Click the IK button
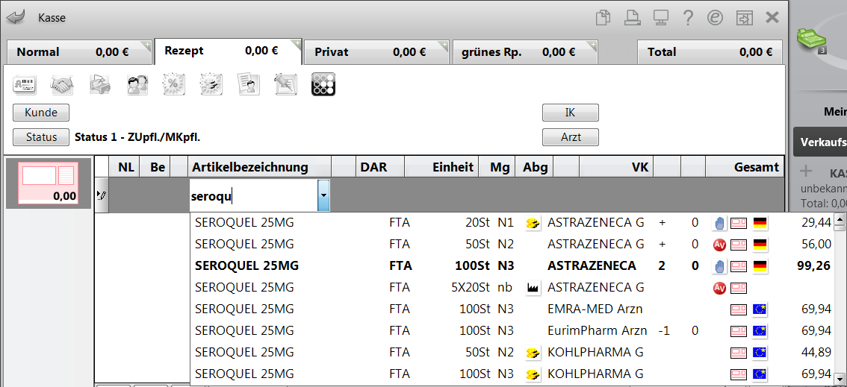The width and height of the screenshot is (847, 387). point(571,113)
